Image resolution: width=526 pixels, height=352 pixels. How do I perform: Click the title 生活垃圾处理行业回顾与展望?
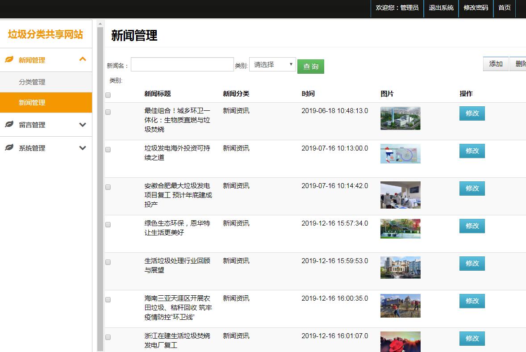click(x=177, y=265)
